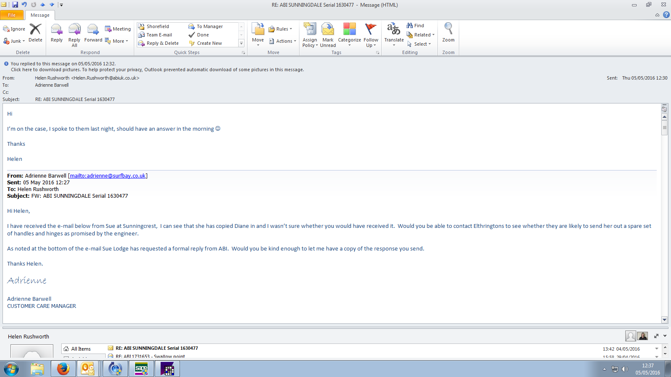Open the Junk dropdown menu
671x377 pixels.
click(x=14, y=41)
